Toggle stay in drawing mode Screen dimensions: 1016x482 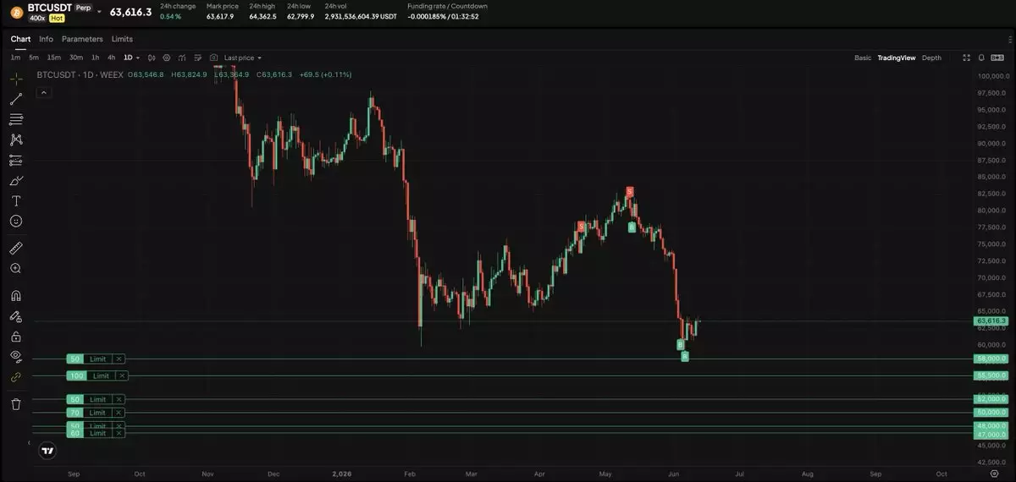[16, 316]
